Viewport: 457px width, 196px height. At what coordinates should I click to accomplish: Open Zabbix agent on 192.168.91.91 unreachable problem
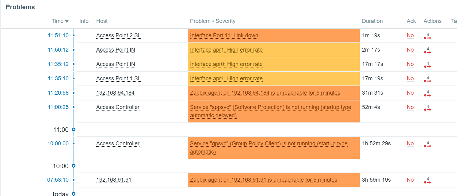(263, 180)
